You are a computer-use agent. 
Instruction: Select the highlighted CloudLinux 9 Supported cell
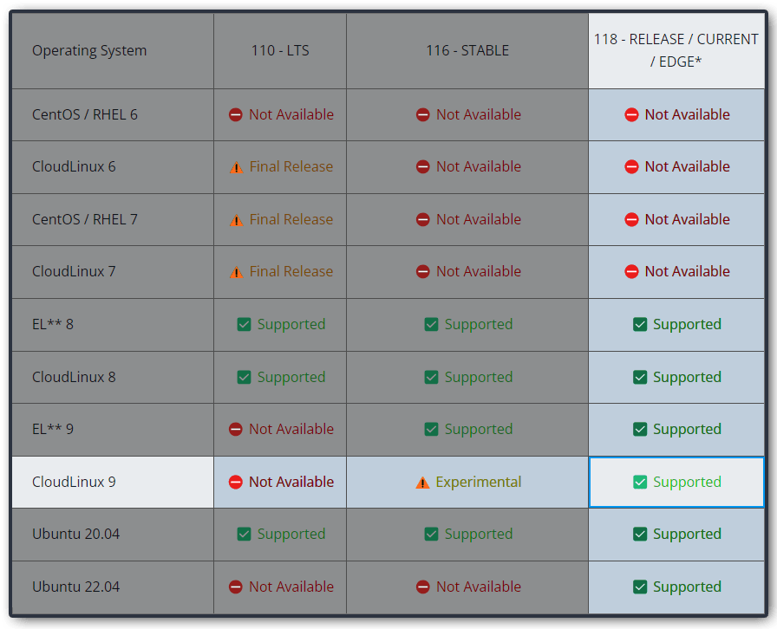click(x=676, y=482)
